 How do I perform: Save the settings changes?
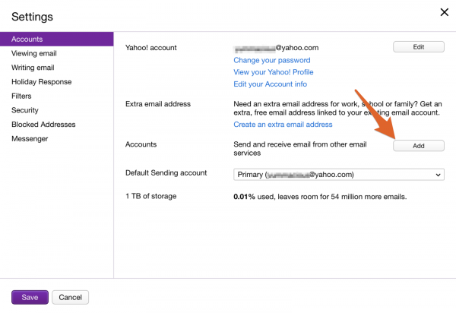coord(30,297)
